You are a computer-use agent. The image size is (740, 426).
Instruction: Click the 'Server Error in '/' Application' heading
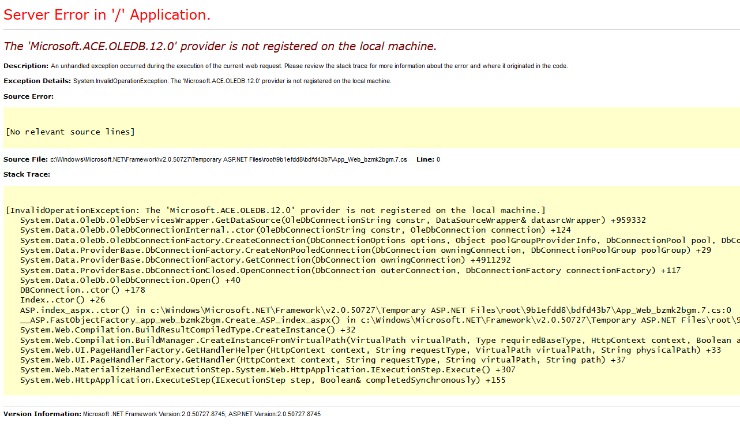(x=107, y=16)
